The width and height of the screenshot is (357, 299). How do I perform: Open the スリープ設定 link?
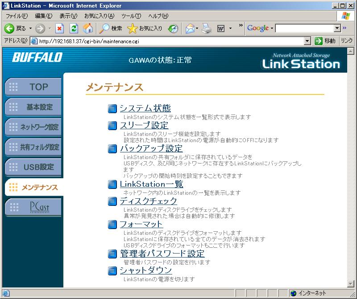point(144,125)
